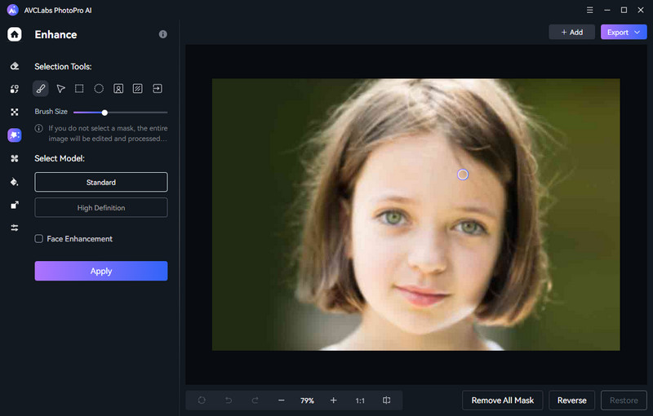
Task: Zoom out with the minus icon
Action: (x=282, y=401)
